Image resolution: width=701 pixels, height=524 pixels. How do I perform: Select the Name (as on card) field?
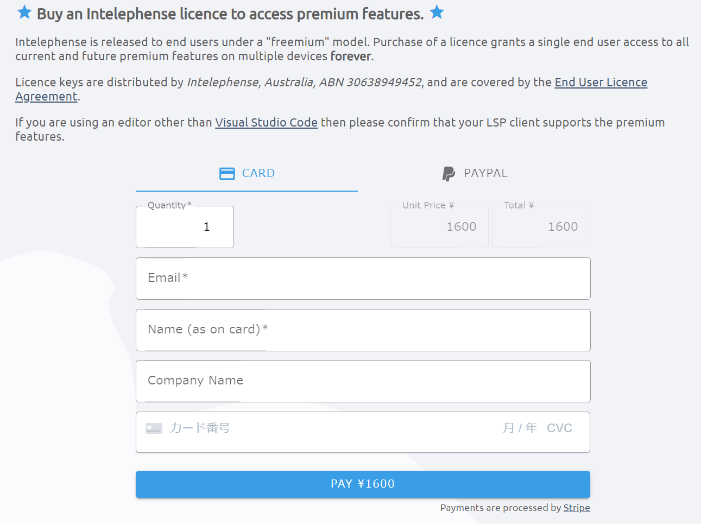pos(363,330)
